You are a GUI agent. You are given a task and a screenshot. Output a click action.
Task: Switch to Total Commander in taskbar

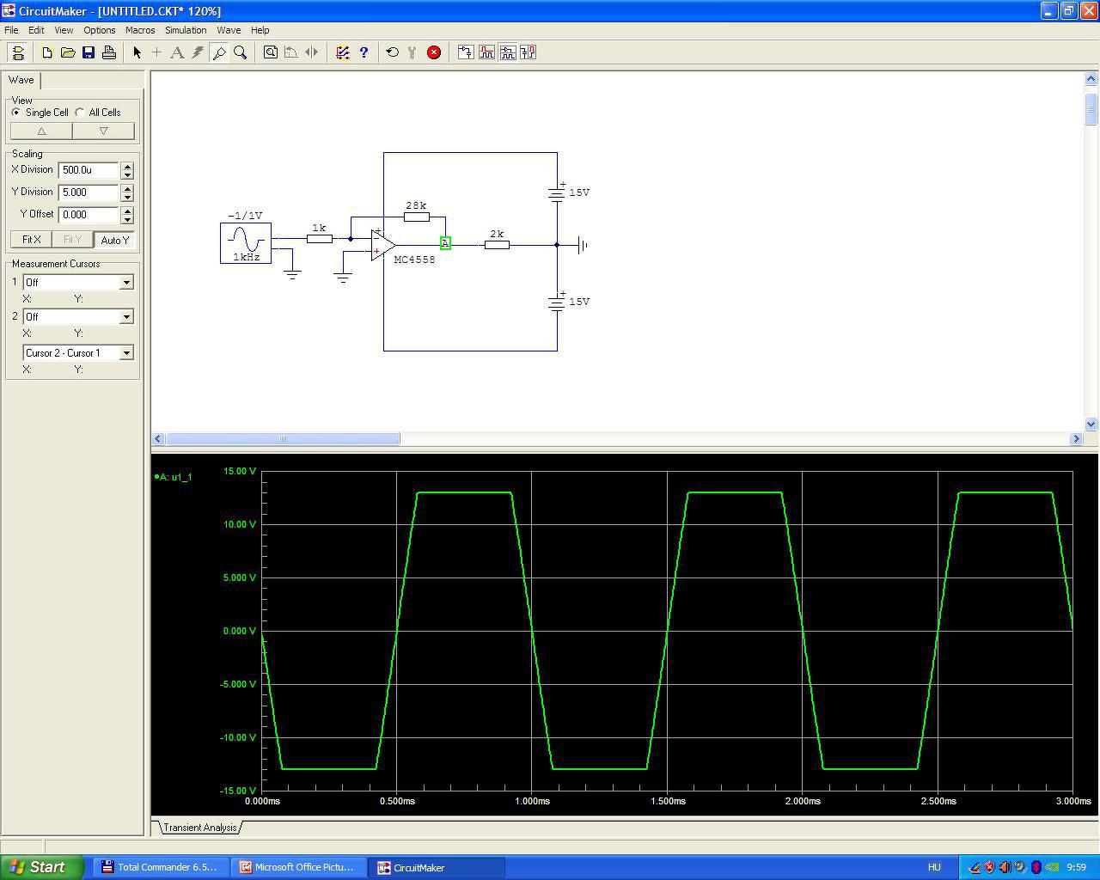pos(160,867)
